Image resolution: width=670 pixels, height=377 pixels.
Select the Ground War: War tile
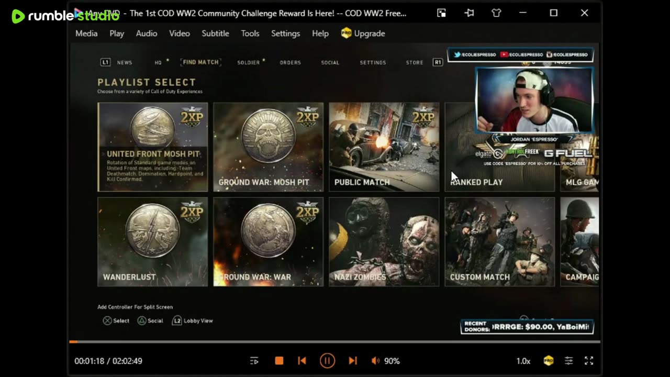point(269,242)
